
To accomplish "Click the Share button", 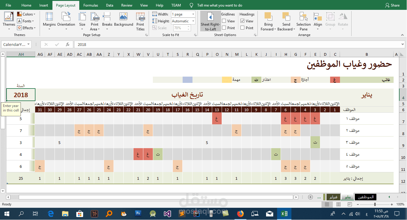I will (x=392, y=5).
